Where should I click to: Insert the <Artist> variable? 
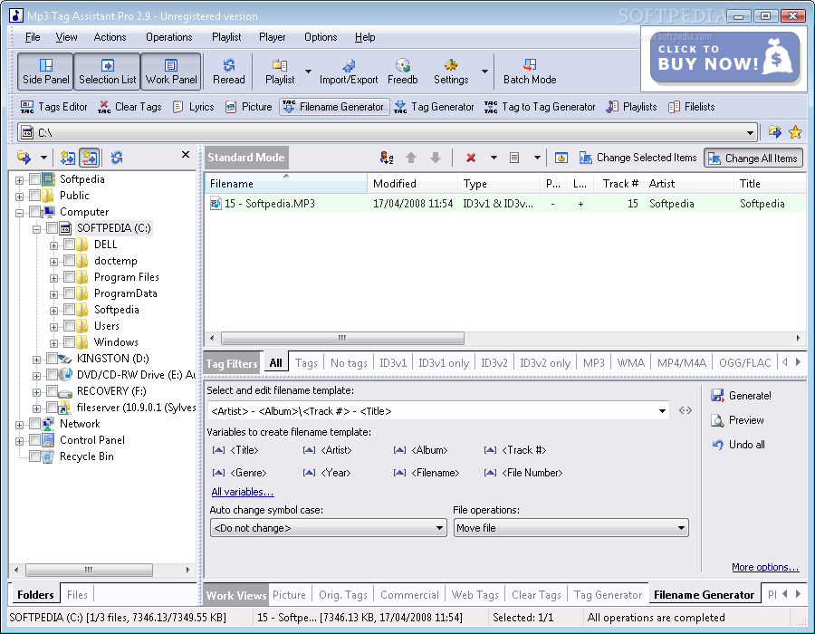pos(328,450)
